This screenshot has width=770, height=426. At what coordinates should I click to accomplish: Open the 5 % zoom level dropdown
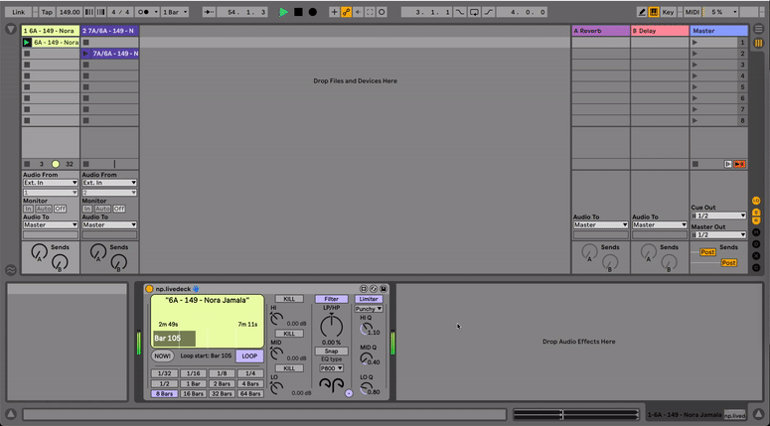pos(721,12)
